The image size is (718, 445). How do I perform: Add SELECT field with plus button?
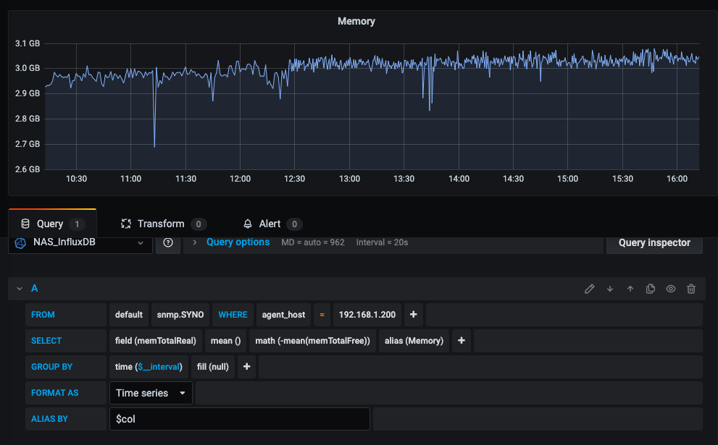click(x=462, y=341)
